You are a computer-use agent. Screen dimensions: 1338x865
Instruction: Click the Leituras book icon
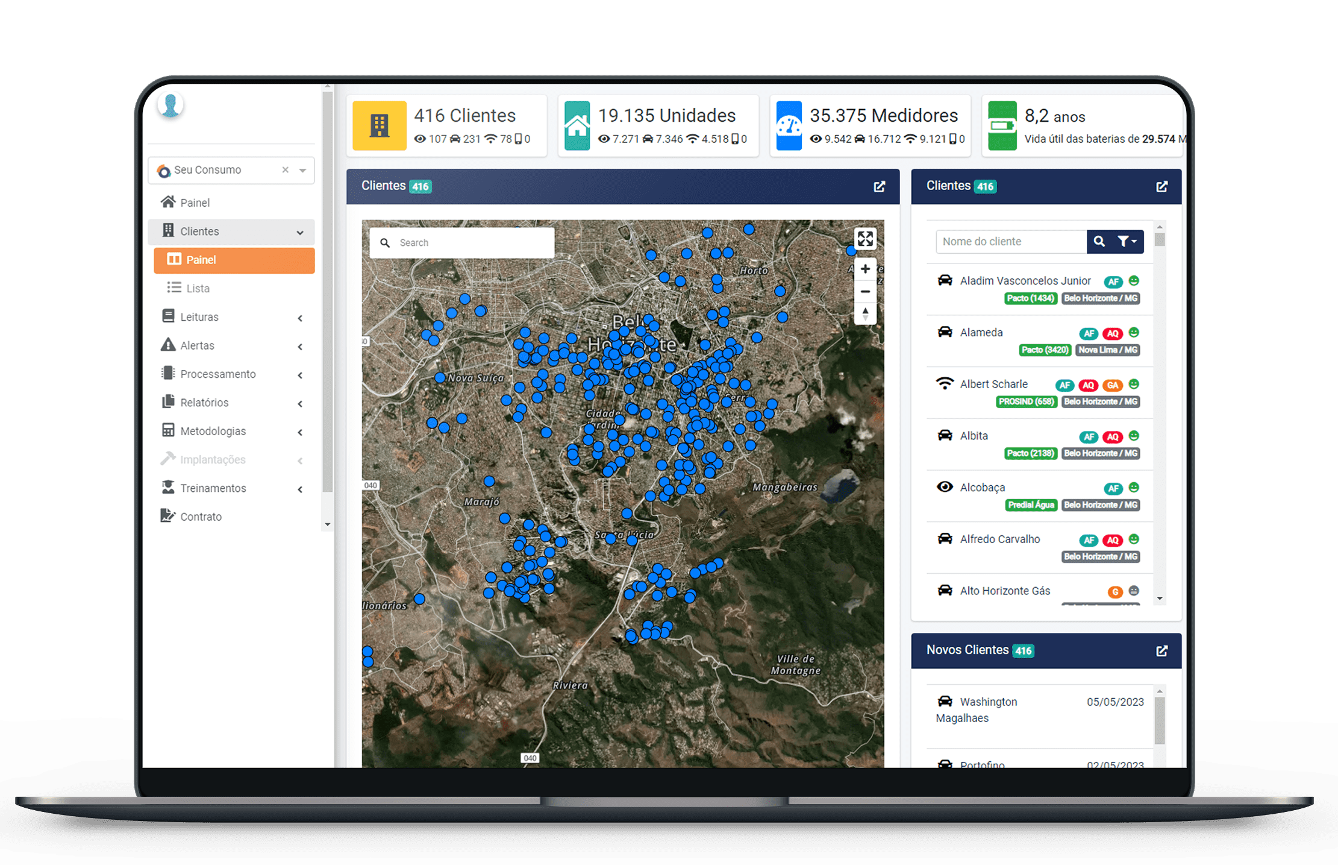168,316
